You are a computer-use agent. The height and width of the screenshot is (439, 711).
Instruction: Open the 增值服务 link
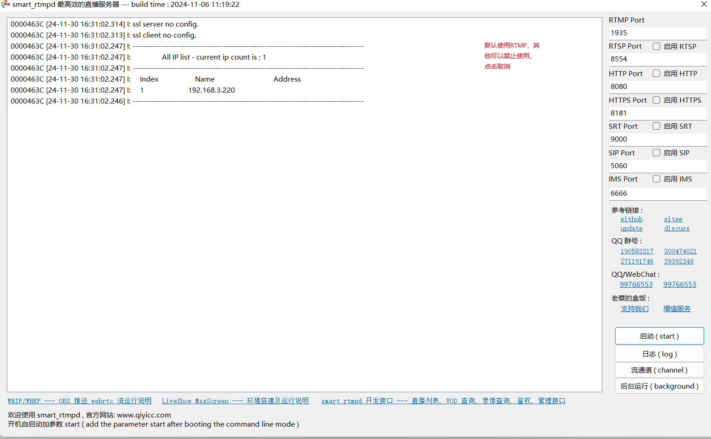pos(677,309)
